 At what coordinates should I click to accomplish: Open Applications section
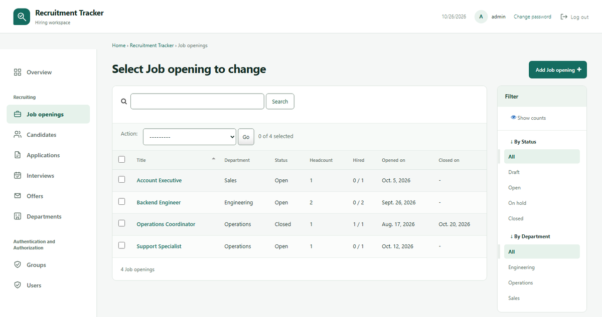[x=48, y=155]
